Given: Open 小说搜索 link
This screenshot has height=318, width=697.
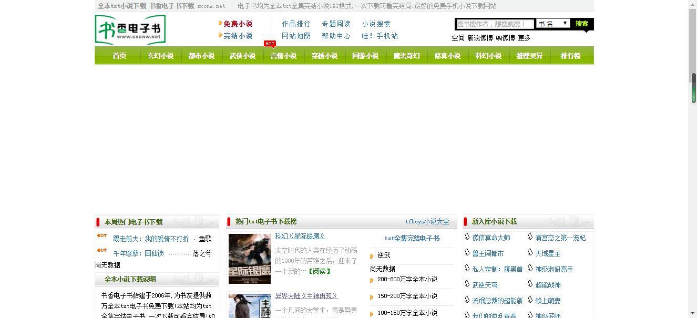Looking at the screenshot, I should pos(376,24).
